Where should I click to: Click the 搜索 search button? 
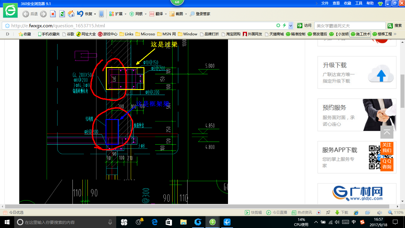[x=395, y=26]
